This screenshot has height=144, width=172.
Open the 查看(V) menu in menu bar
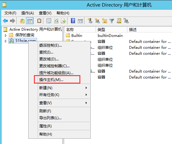(45, 13)
